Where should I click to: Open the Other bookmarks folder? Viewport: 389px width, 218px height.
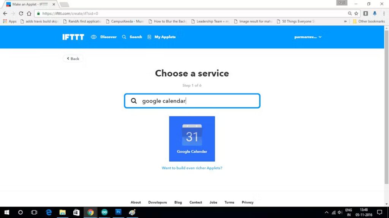coord(369,21)
